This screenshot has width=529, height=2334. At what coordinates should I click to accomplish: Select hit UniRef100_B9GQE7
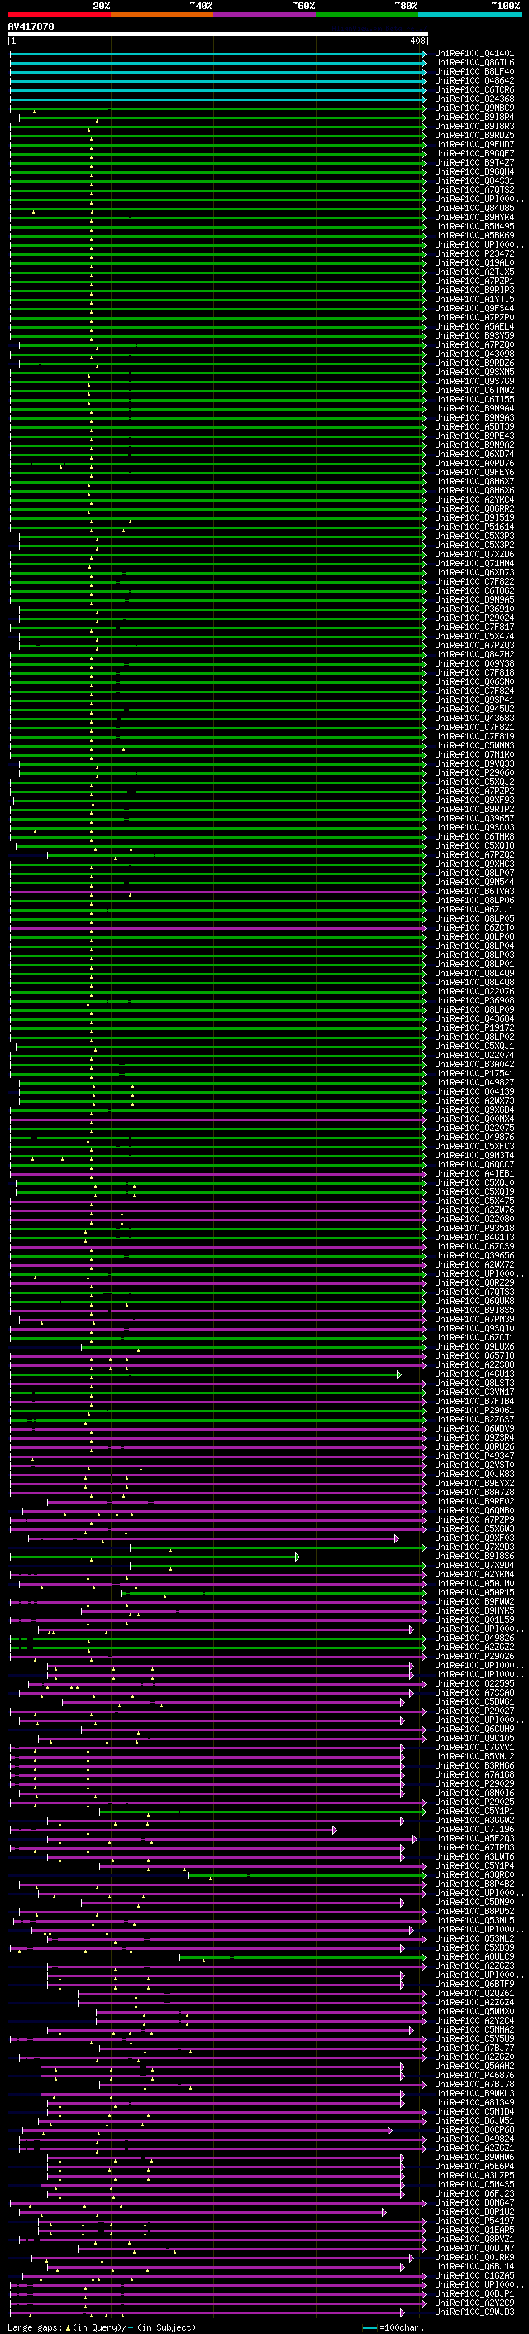click(474, 153)
